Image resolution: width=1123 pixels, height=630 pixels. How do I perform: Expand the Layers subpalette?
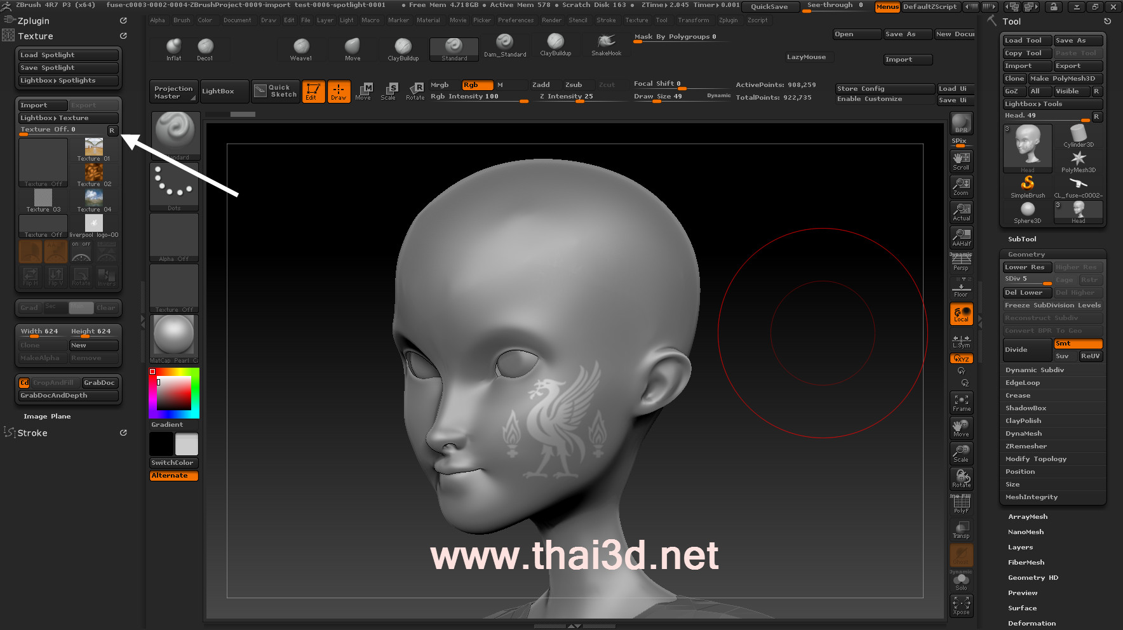coord(1020,547)
